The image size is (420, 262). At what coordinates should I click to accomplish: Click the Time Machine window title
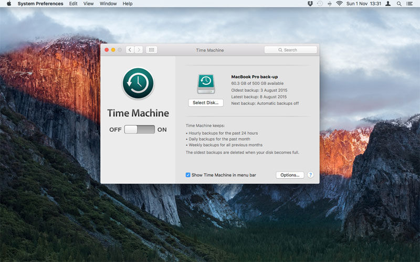point(209,50)
